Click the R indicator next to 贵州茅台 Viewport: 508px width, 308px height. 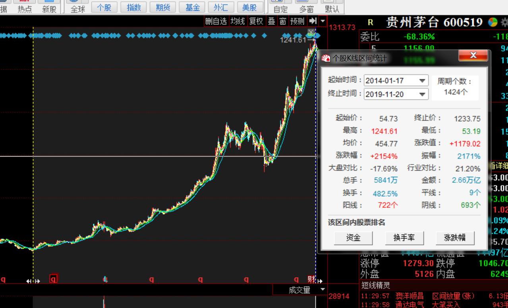(x=370, y=23)
